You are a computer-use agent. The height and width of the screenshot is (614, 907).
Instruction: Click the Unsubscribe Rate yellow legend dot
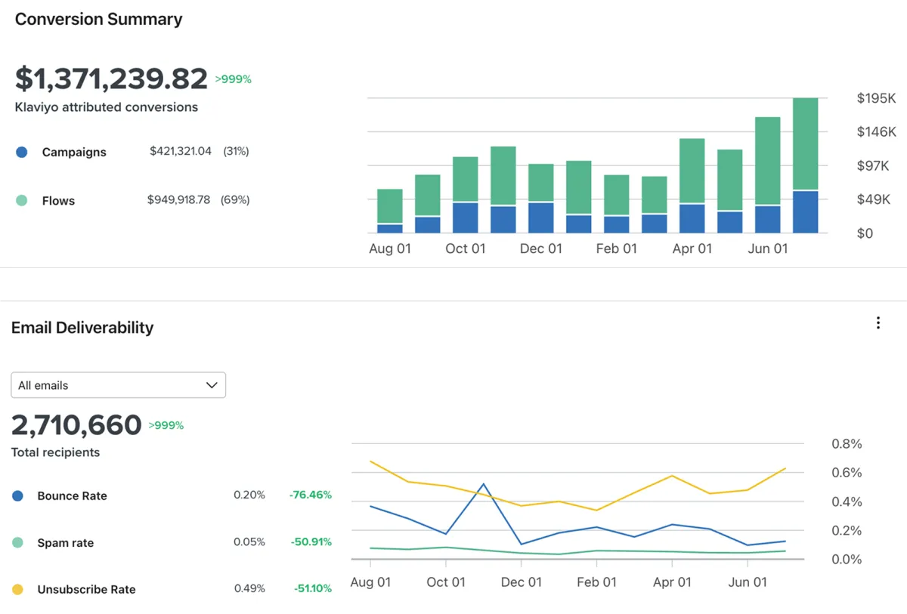[18, 589]
